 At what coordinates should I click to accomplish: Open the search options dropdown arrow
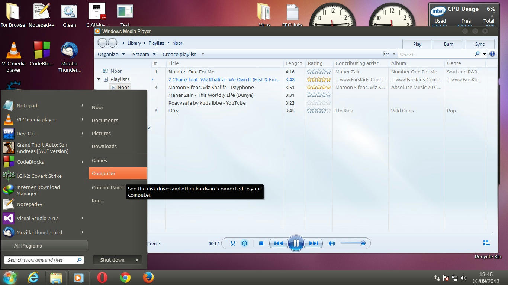(x=484, y=54)
